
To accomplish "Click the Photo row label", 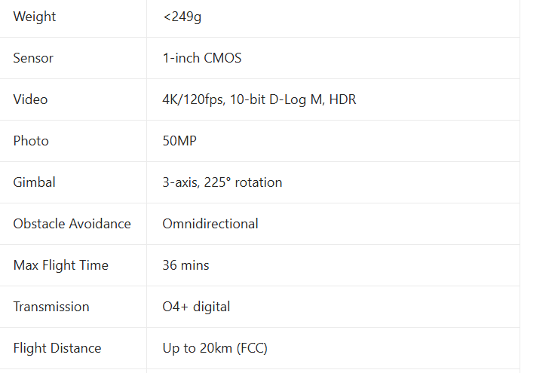I will click(31, 141).
